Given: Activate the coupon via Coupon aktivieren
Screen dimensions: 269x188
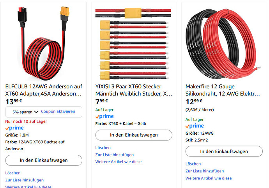Looking at the screenshot, I should coord(58,112).
